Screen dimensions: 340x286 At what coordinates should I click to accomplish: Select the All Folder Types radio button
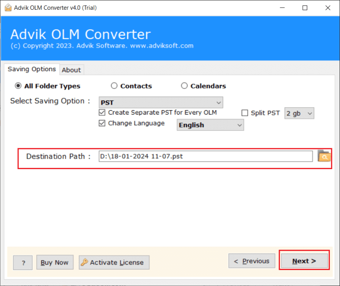(18, 86)
